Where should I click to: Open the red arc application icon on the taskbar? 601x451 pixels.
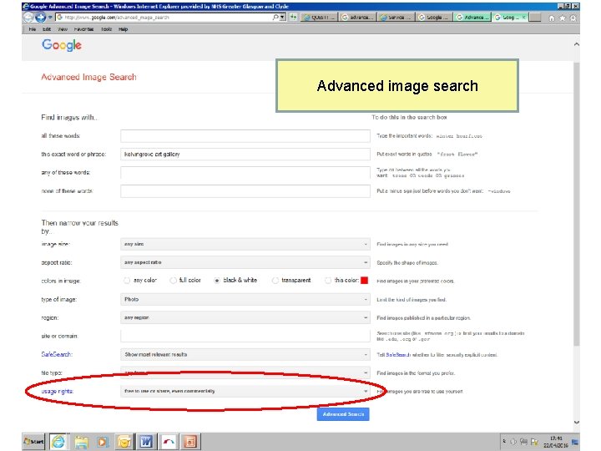click(169, 442)
